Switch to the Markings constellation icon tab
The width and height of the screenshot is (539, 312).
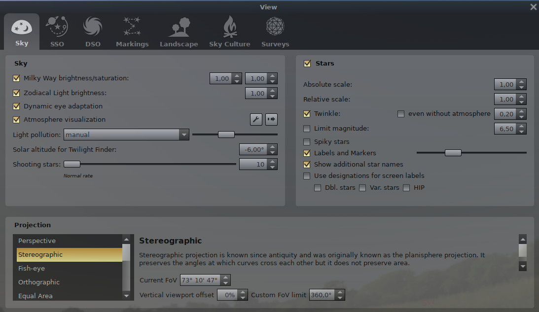point(132,27)
